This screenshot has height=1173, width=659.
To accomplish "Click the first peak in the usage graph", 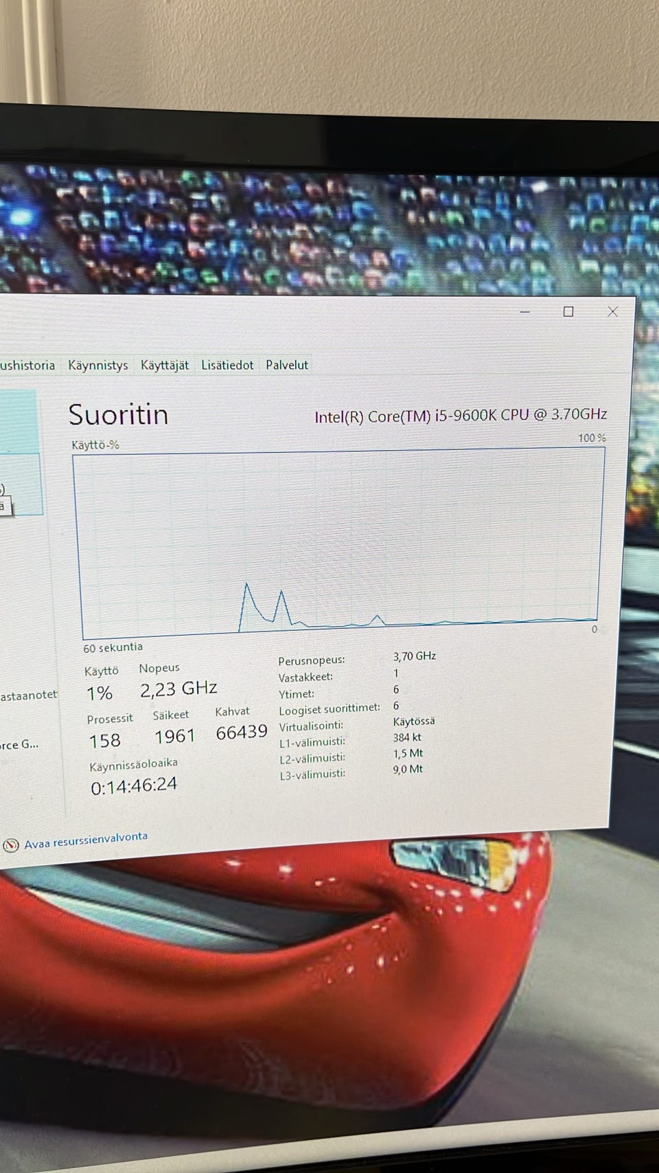I will tap(246, 585).
